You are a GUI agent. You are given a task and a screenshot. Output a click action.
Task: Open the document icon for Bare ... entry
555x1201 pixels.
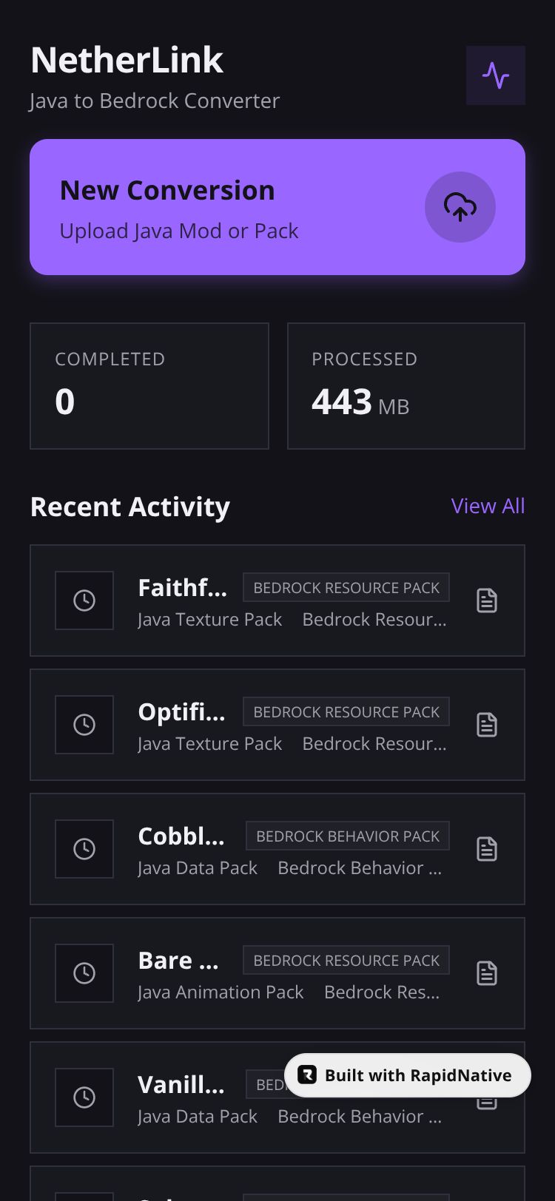click(487, 973)
